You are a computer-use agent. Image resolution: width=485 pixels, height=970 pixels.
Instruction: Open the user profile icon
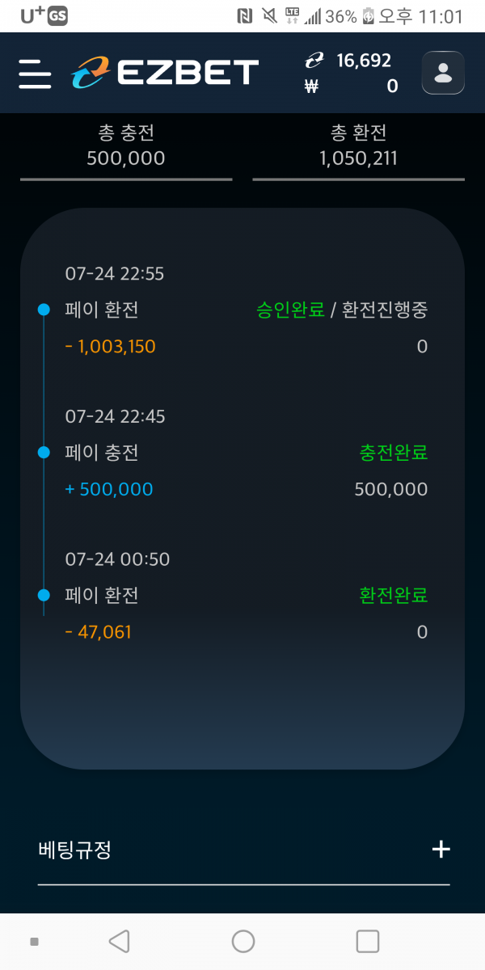pyautogui.click(x=443, y=73)
